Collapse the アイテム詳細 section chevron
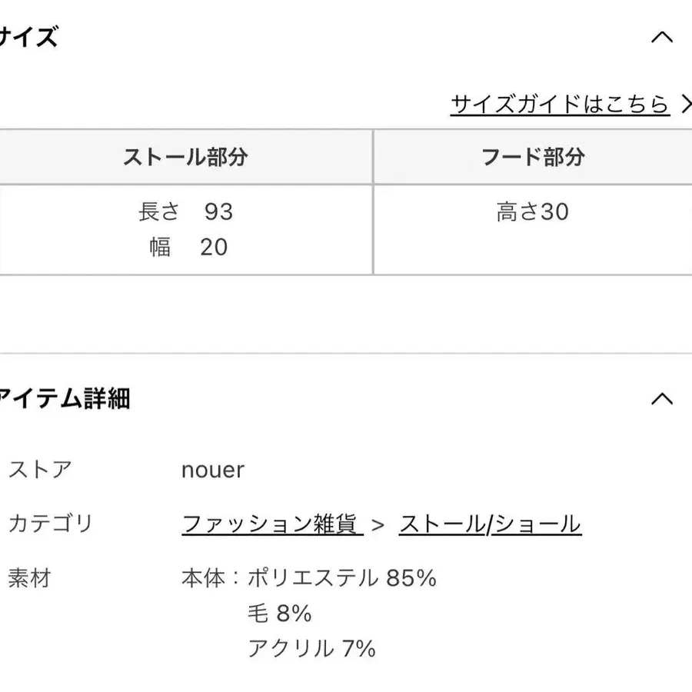 [x=662, y=398]
